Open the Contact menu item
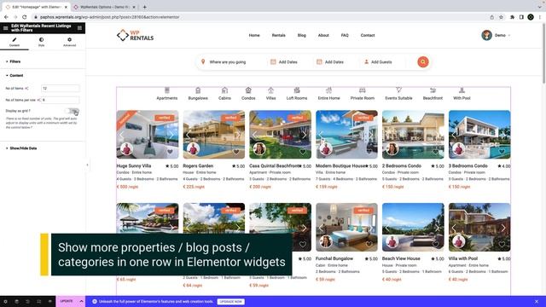The height and width of the screenshot is (307, 546). tap(368, 35)
